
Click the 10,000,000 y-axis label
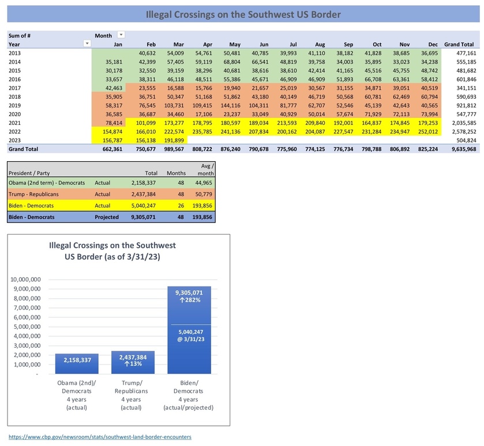point(25,280)
